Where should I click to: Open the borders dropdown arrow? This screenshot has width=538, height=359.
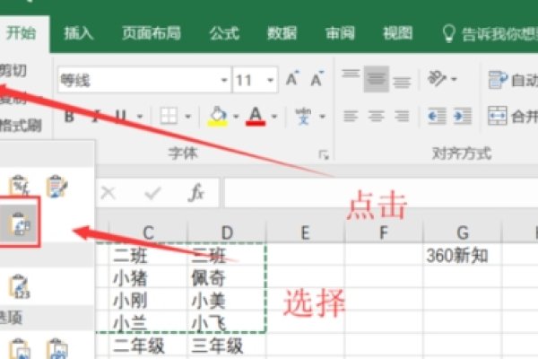[x=187, y=117]
